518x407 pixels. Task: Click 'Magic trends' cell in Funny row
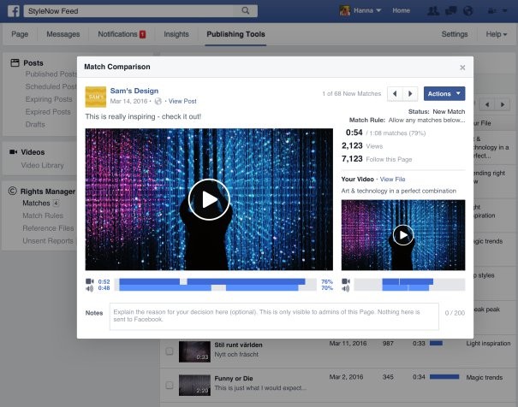pyautogui.click(x=485, y=377)
